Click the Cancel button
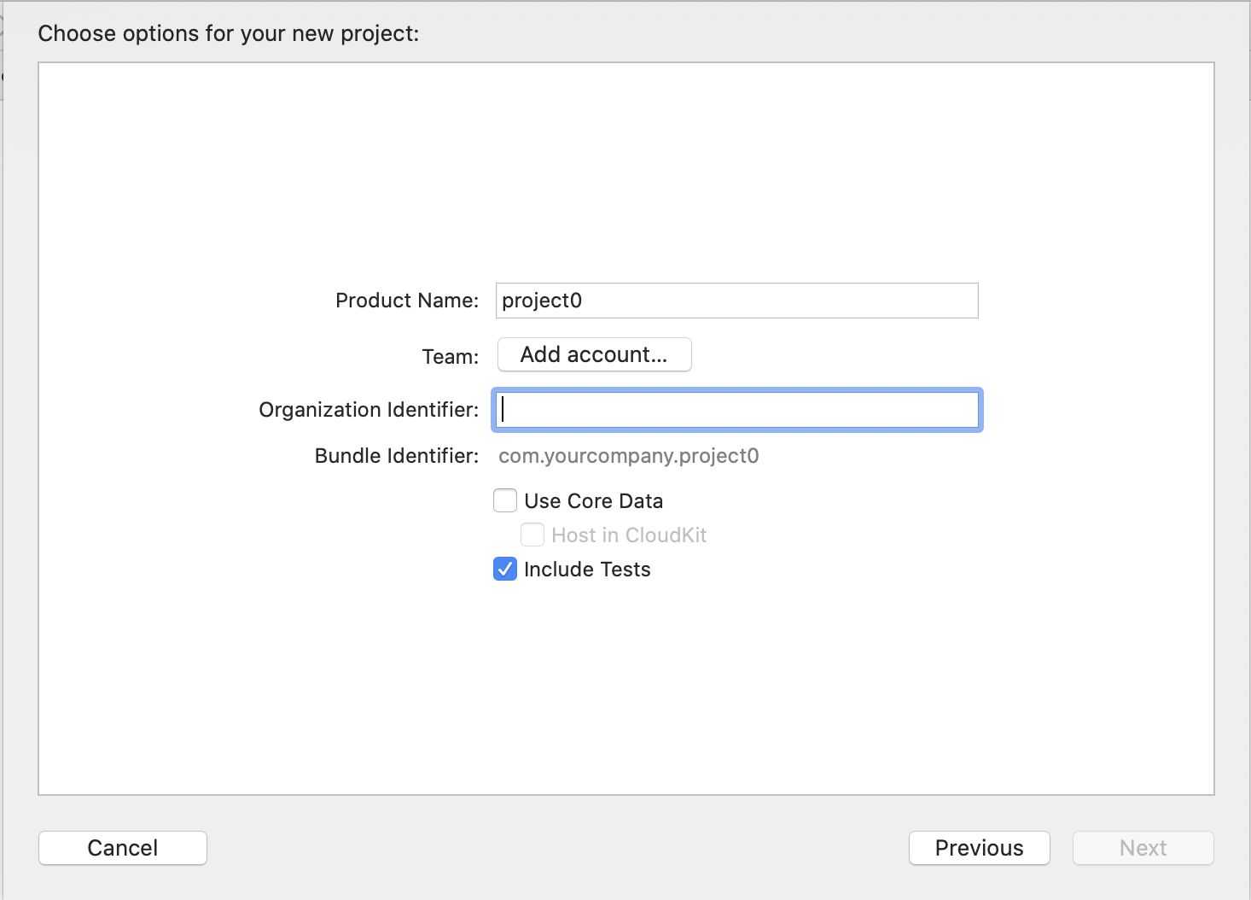 coord(123,848)
